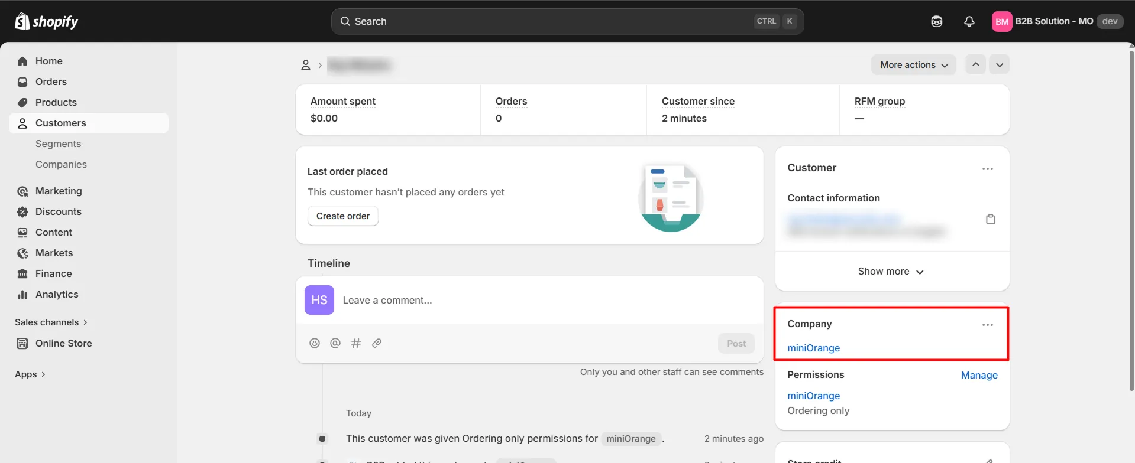Expand the Sales channels section
The image size is (1135, 463).
[x=51, y=322]
